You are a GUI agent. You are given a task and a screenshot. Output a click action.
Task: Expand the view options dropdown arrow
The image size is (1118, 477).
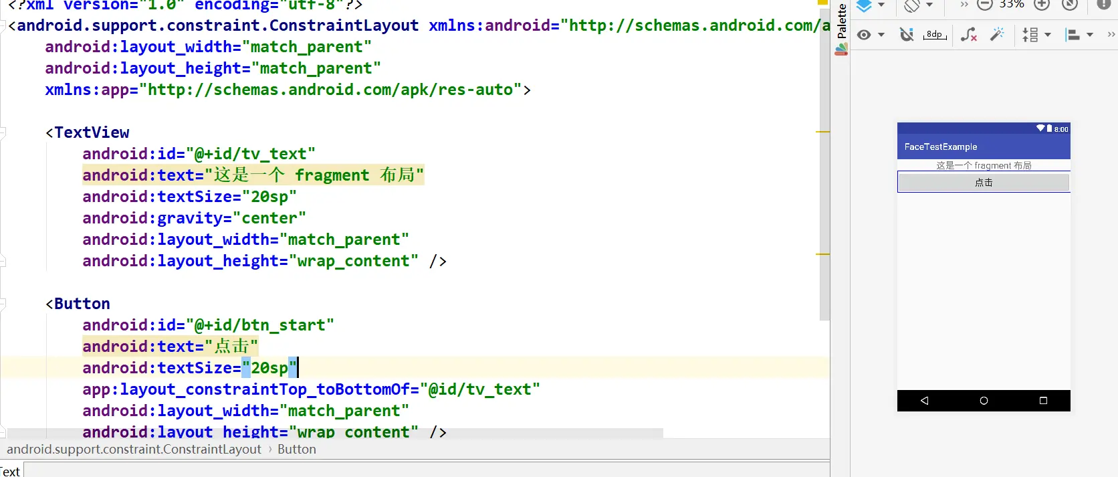(881, 35)
